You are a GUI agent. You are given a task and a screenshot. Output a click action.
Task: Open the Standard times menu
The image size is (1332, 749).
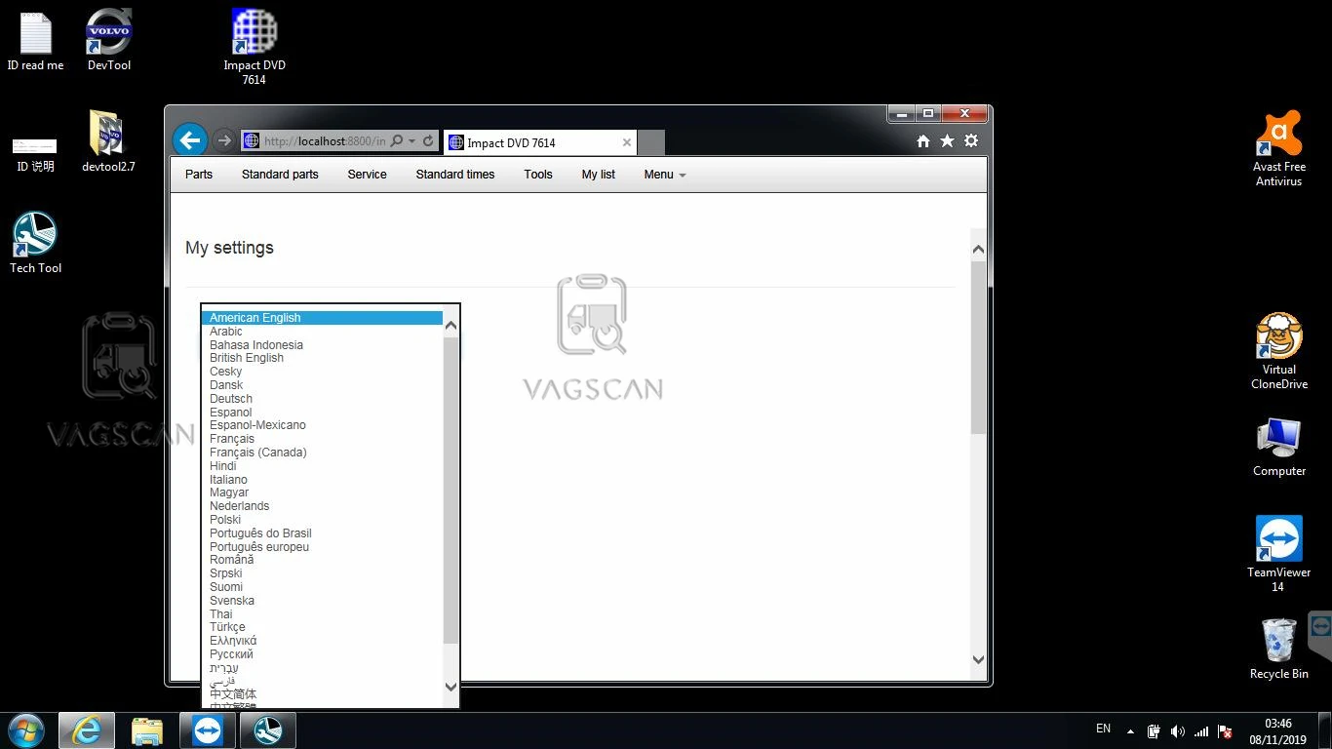[x=455, y=175]
